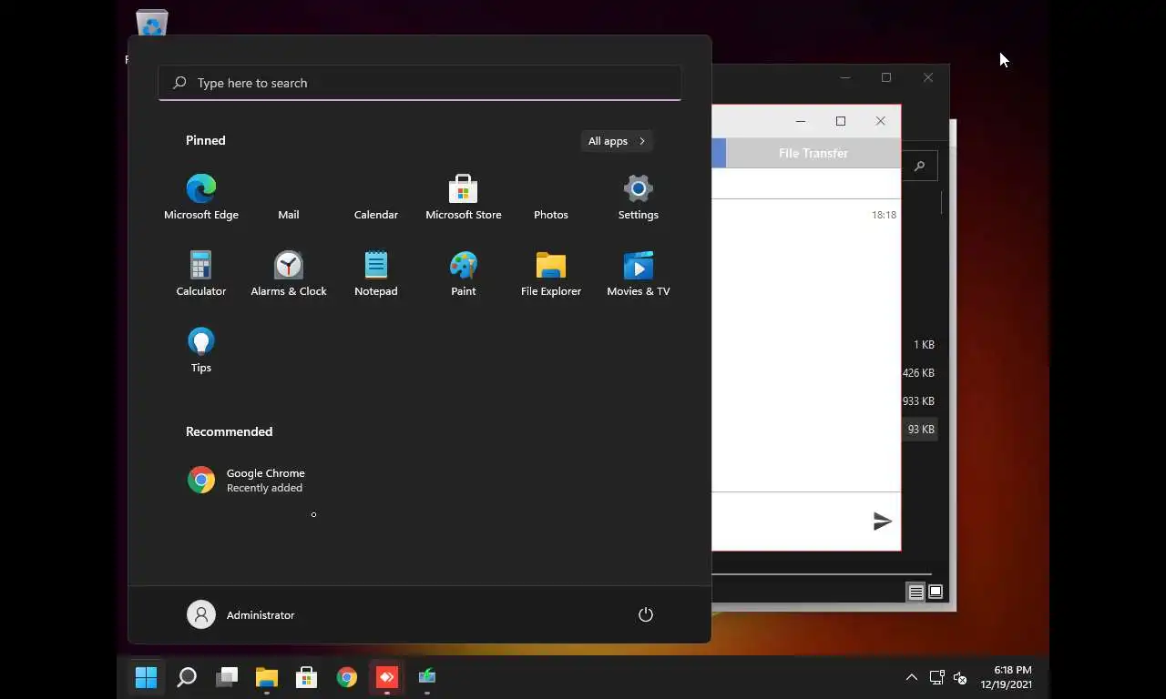This screenshot has width=1166, height=699.
Task: Click the Recycle Bin desktop icon
Action: pyautogui.click(x=151, y=23)
